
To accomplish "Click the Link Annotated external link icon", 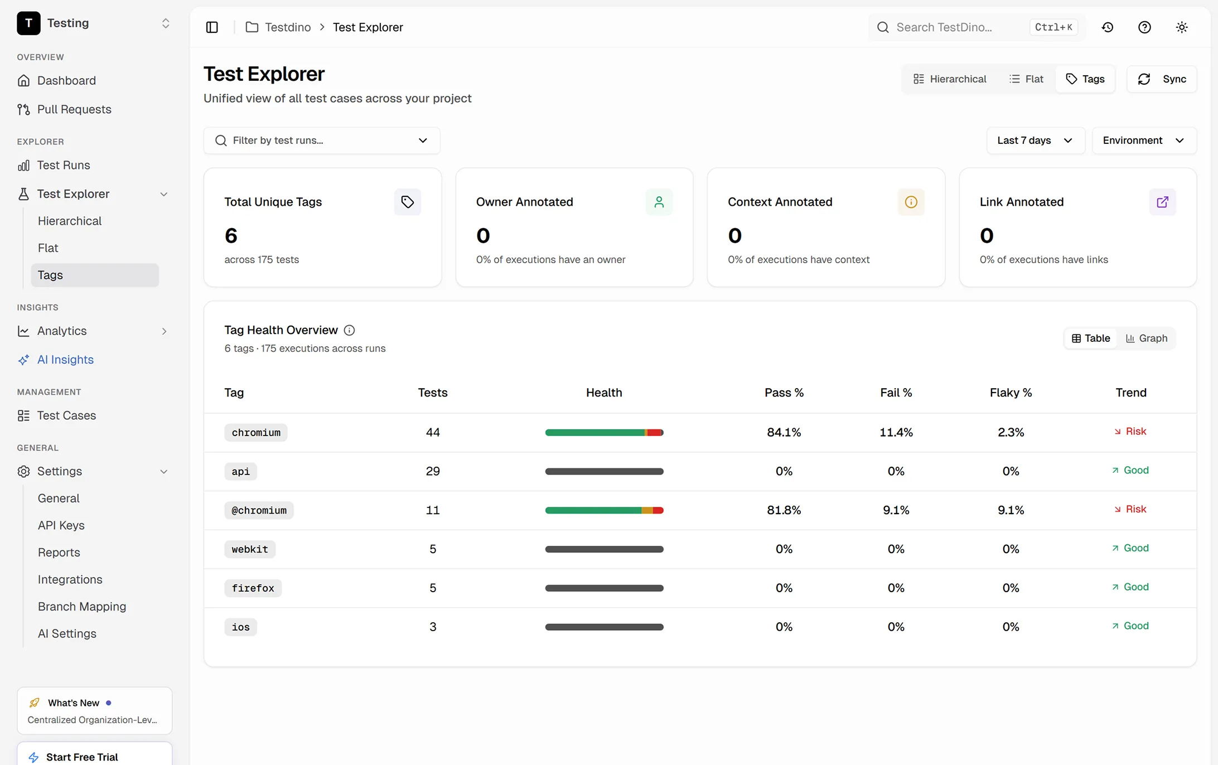I will tap(1163, 202).
